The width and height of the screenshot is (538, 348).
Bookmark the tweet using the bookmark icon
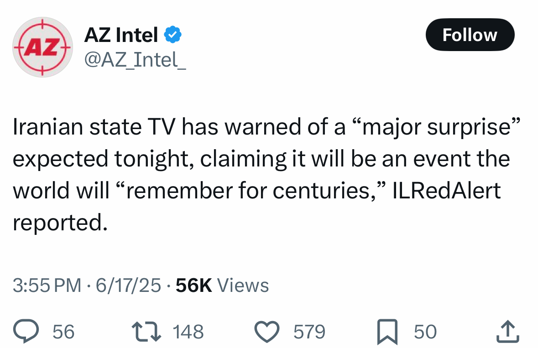(387, 332)
